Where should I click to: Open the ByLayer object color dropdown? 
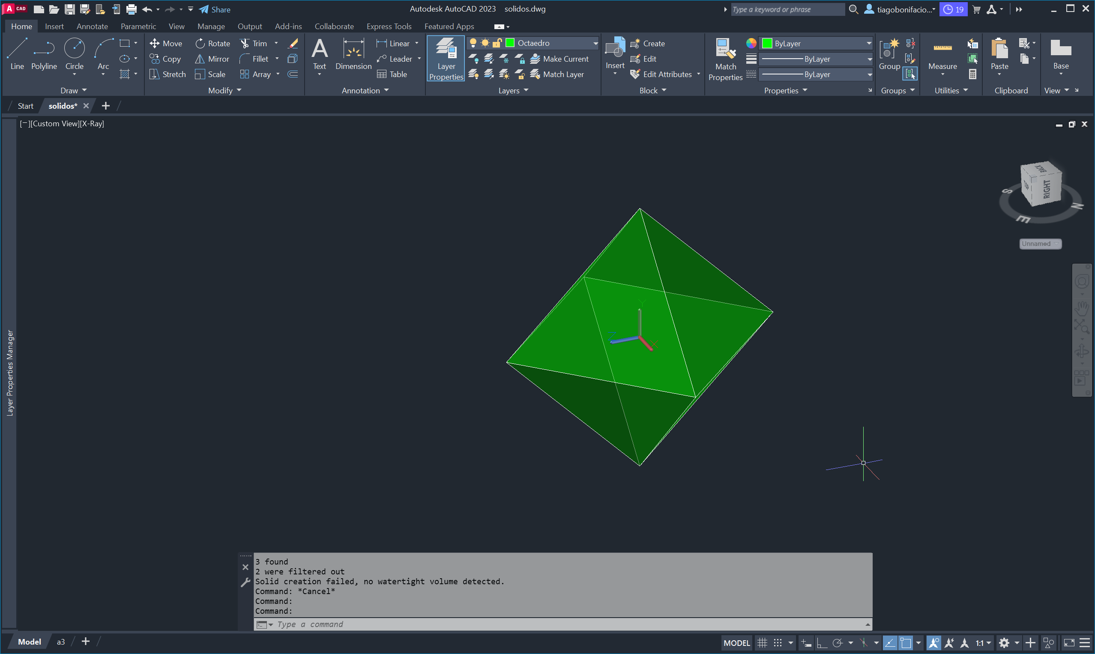(x=868, y=43)
